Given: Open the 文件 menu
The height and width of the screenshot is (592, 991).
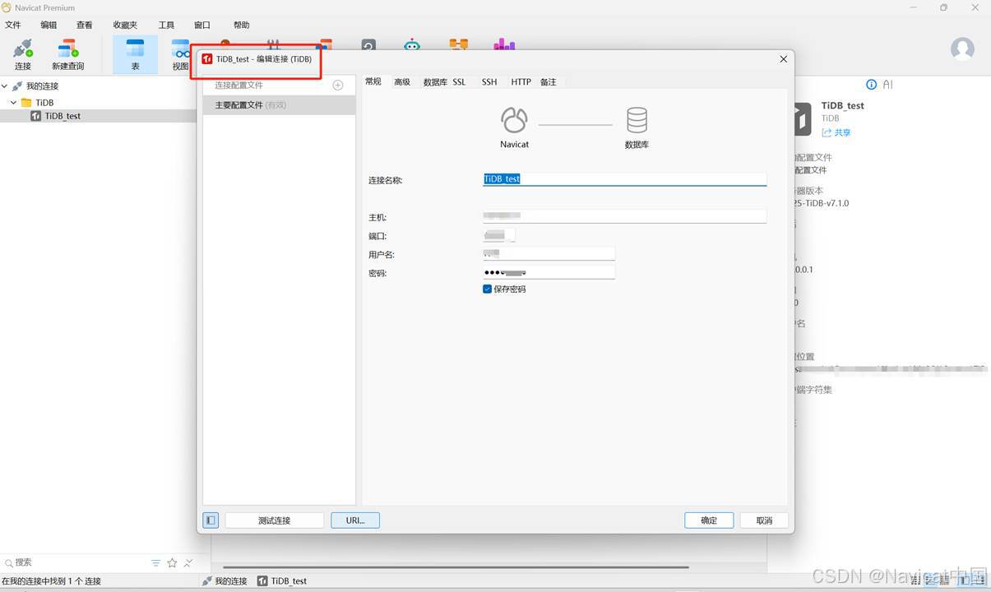Looking at the screenshot, I should coord(13,25).
